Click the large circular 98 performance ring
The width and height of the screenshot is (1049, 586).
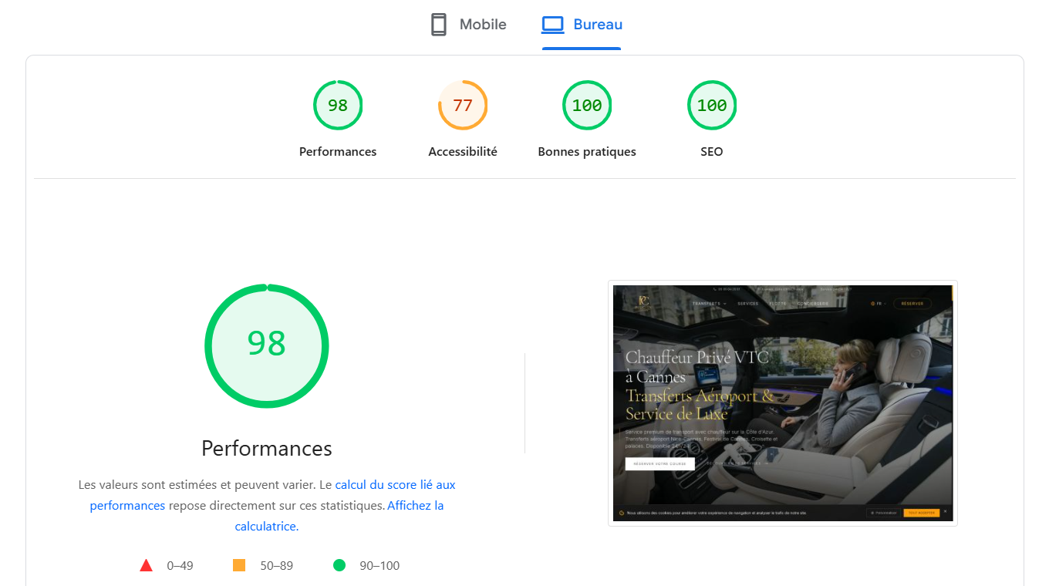click(x=267, y=345)
